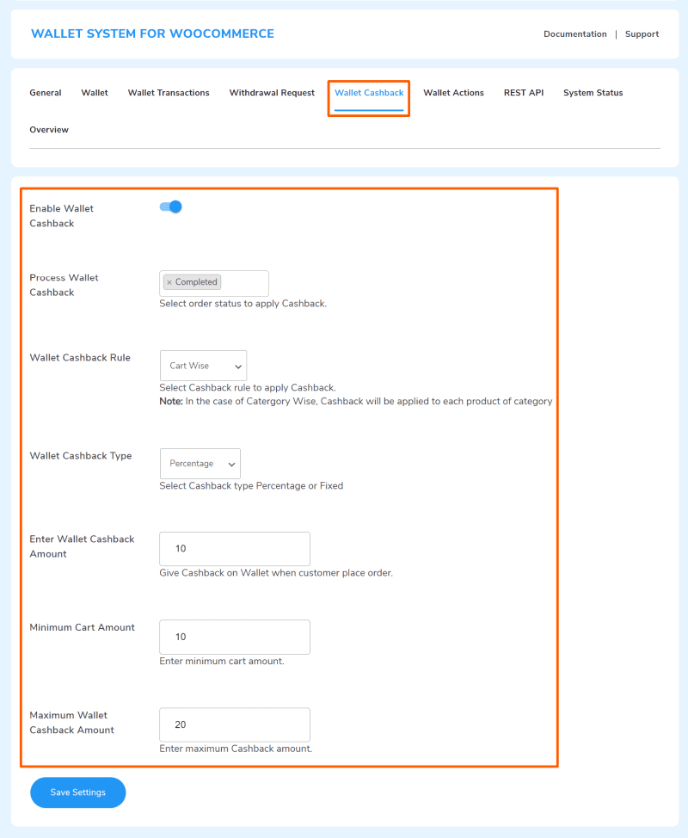Screen dimensions: 688x838
Task: Switch to the General tab
Action: (x=45, y=92)
